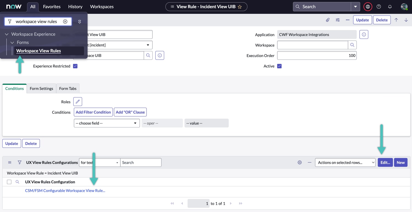Uncheck the Experience Restricted checkbox

pyautogui.click(x=75, y=66)
